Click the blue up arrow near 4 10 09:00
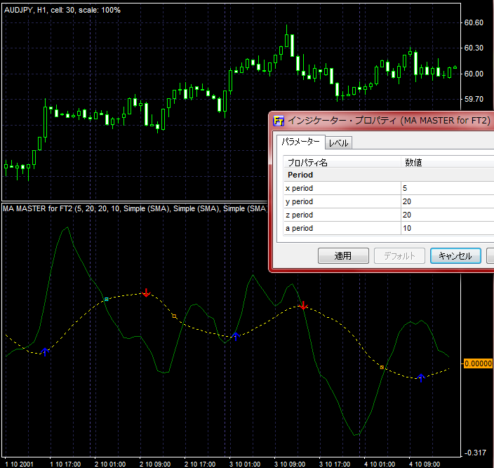 coord(421,377)
